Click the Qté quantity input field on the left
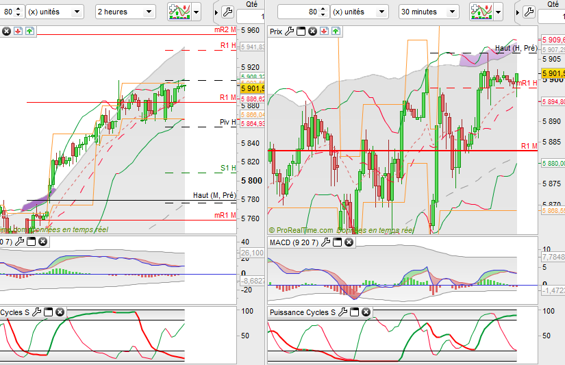 click(x=251, y=16)
